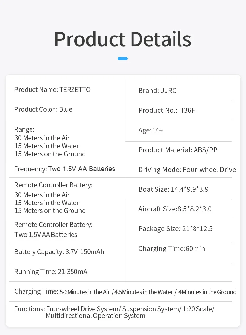This screenshot has width=246, height=335.
Task: Select the Running Time: 21-350mA text
Action: pyautogui.click(x=51, y=272)
